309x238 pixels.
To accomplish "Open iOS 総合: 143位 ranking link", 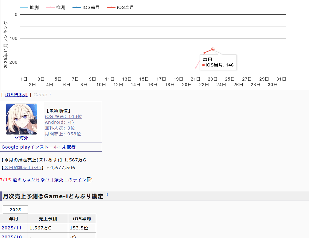I will tap(63, 116).
